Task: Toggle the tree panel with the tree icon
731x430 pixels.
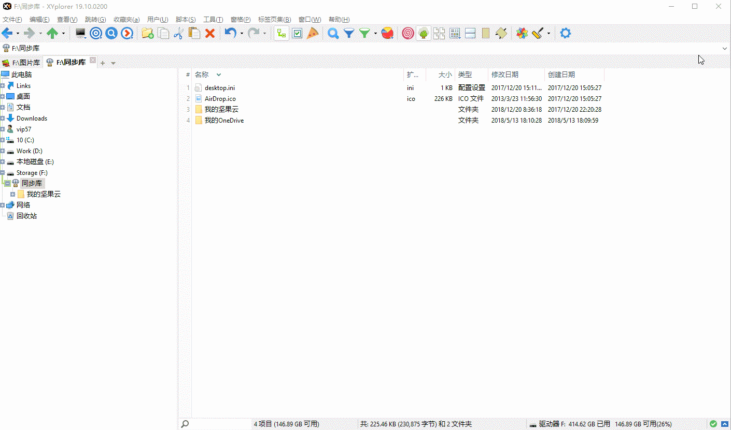Action: point(282,33)
